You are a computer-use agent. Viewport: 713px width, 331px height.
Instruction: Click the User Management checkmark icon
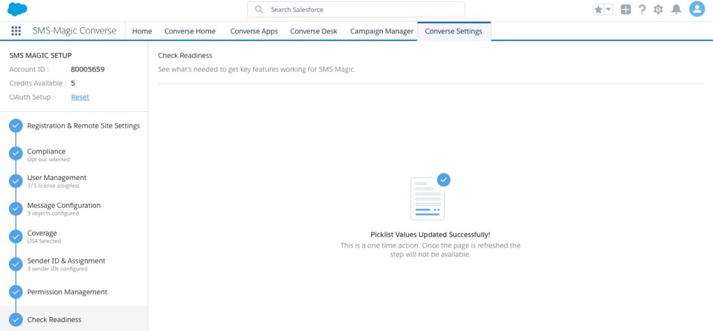coord(16,181)
